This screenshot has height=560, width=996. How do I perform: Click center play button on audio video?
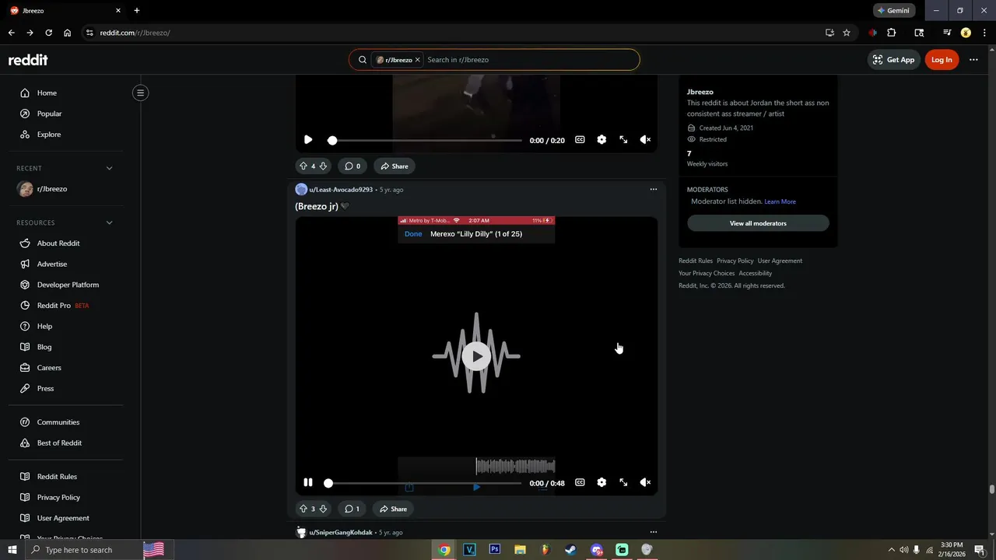476,355
